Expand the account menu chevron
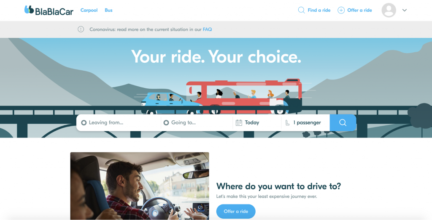The height and width of the screenshot is (220, 432). click(x=405, y=10)
